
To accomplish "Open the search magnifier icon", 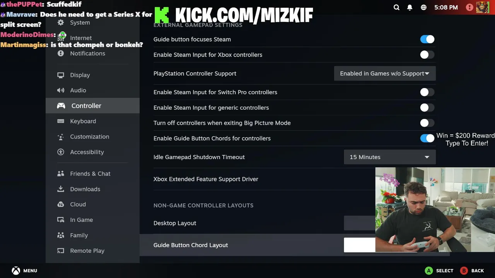I will coord(396,7).
